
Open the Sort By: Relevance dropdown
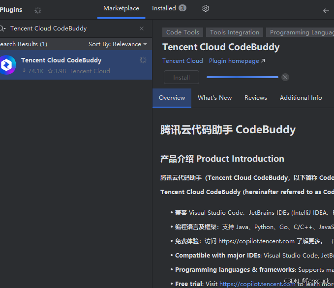118,44
